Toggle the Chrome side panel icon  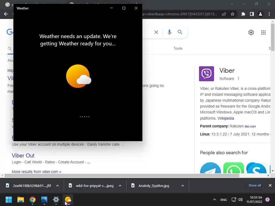[x=252, y=14]
